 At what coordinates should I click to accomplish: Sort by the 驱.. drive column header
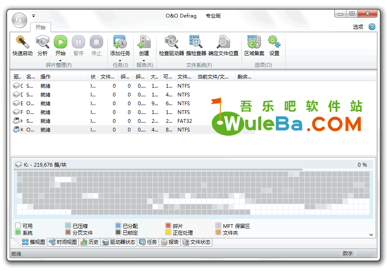(18, 77)
